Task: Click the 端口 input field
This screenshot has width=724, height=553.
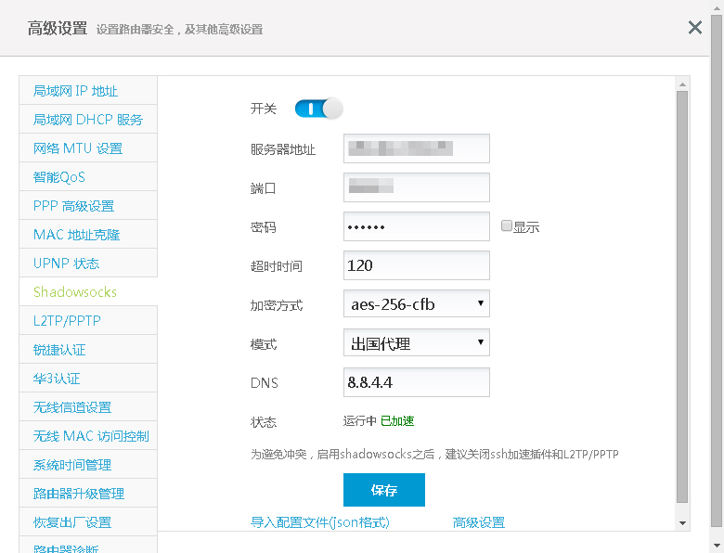Action: pos(417,186)
